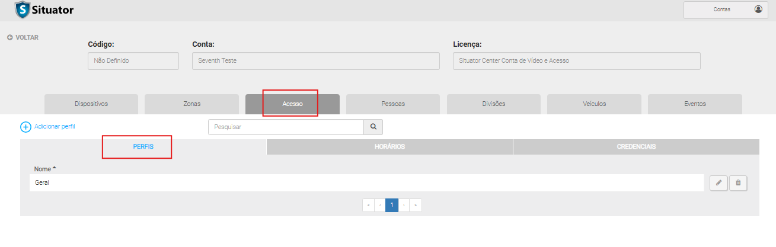776x247 pixels.
Task: Open the user account icon in Contas
Action: [x=758, y=9]
